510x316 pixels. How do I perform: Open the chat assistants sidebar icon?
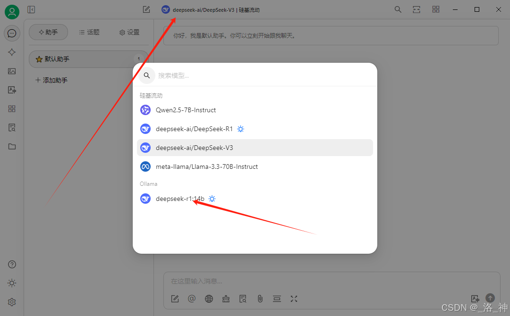point(12,33)
